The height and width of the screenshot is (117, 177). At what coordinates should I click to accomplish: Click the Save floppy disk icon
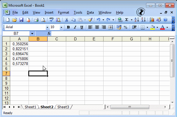pos(21,20)
